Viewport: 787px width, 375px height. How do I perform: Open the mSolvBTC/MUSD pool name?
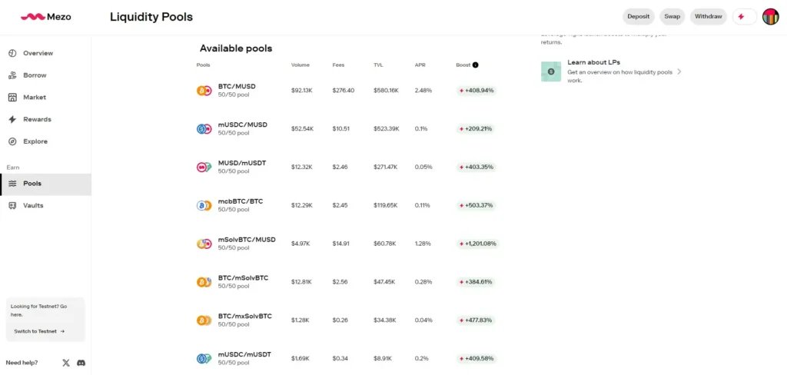point(247,240)
